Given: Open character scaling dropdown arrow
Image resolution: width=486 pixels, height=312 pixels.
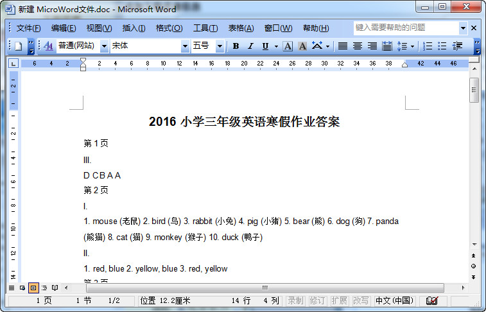Looking at the screenshot, I should pos(327,46).
